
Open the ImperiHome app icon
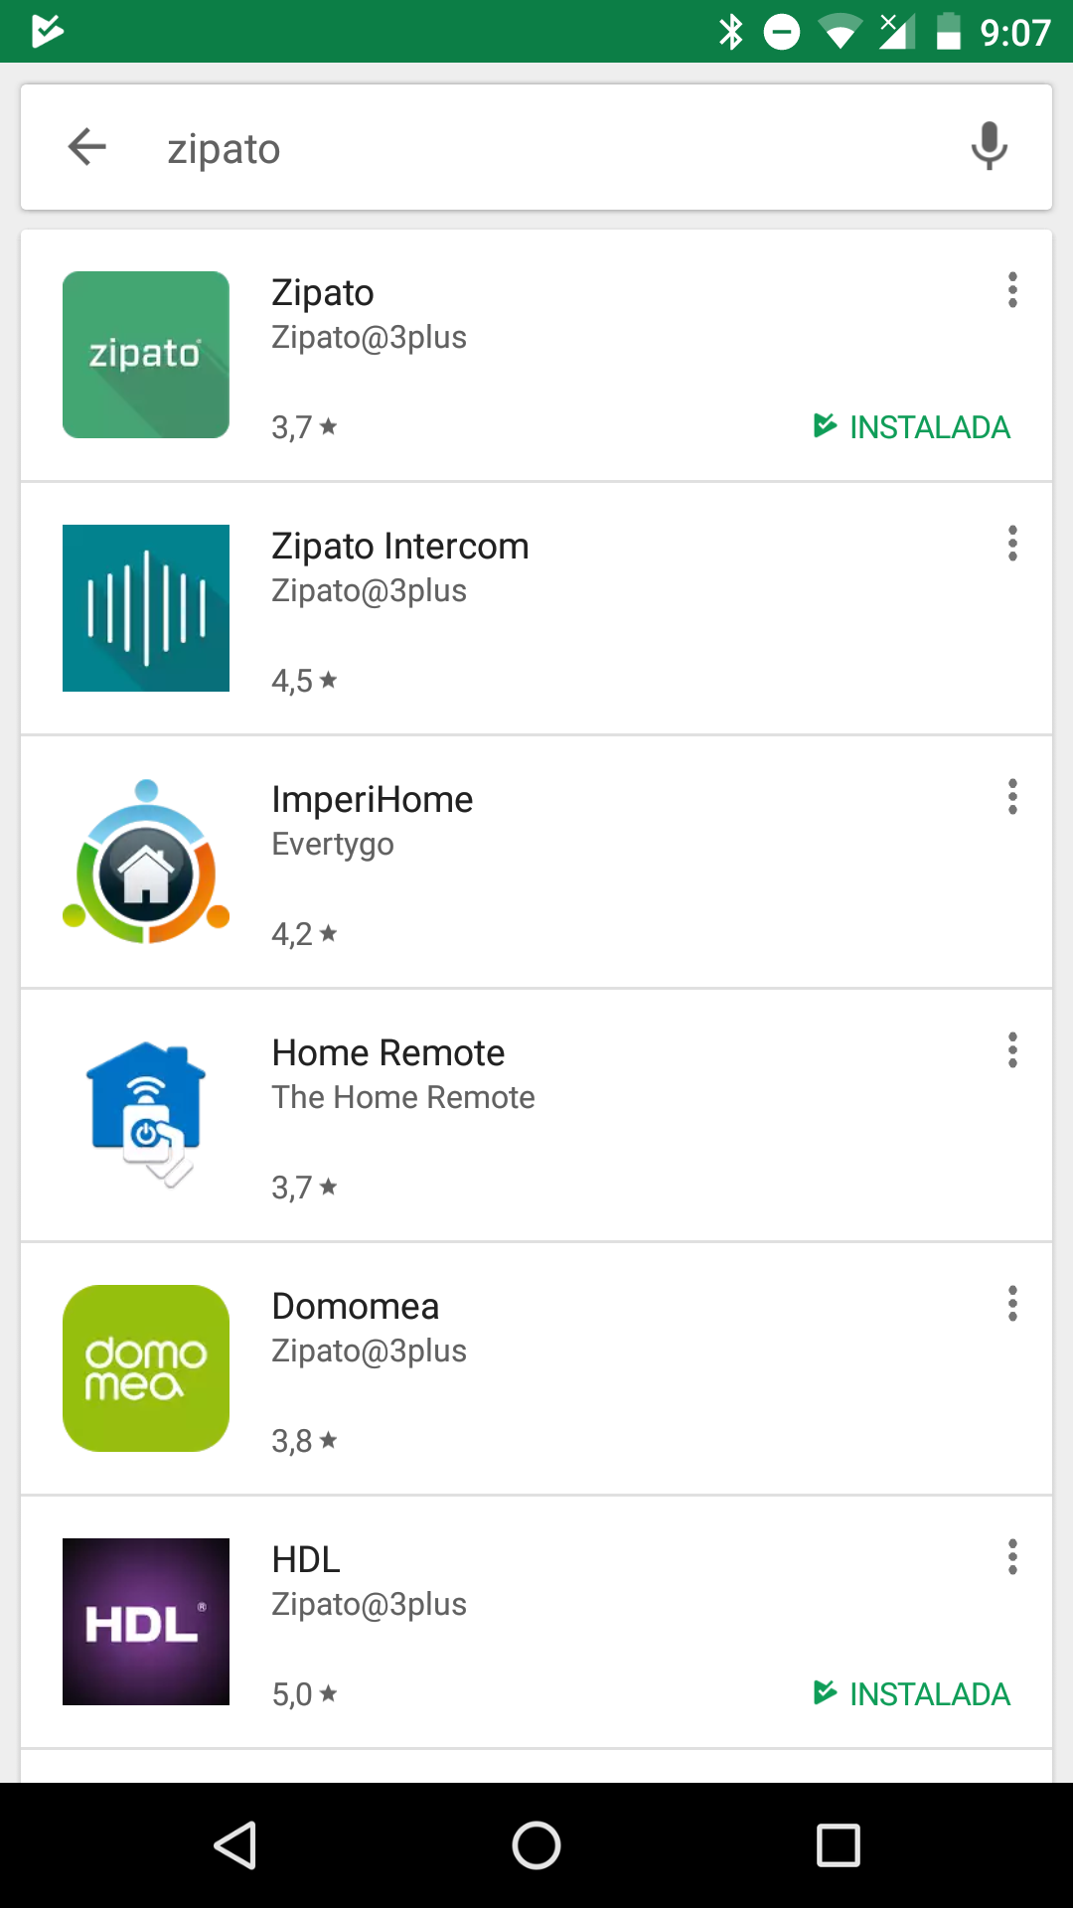pyautogui.click(x=146, y=862)
